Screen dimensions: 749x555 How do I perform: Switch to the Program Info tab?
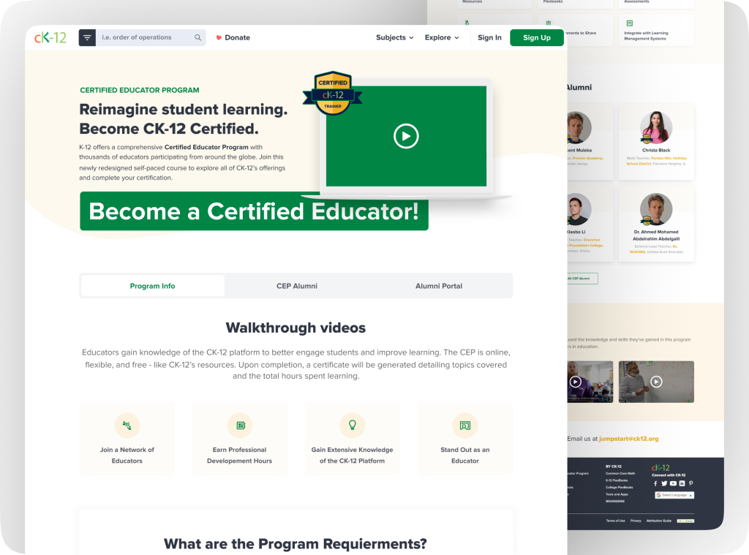coord(152,286)
